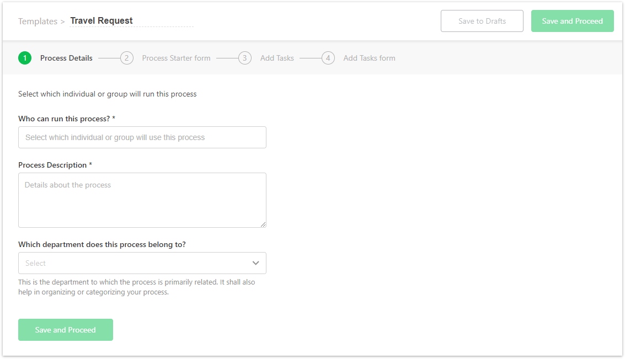Screen dimensions: 625x359
Task: Select step 1 circle icon
Action: pos(25,58)
